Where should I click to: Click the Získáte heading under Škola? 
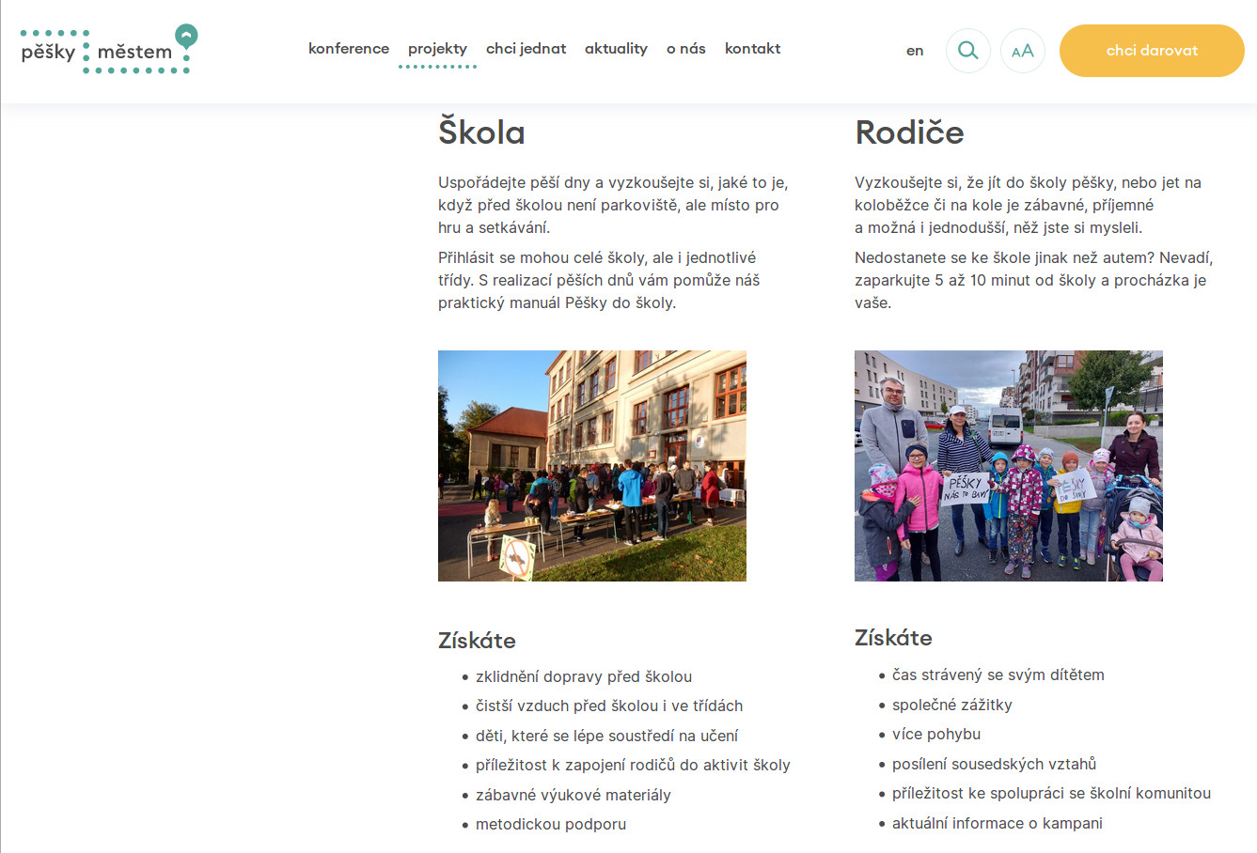(x=477, y=641)
